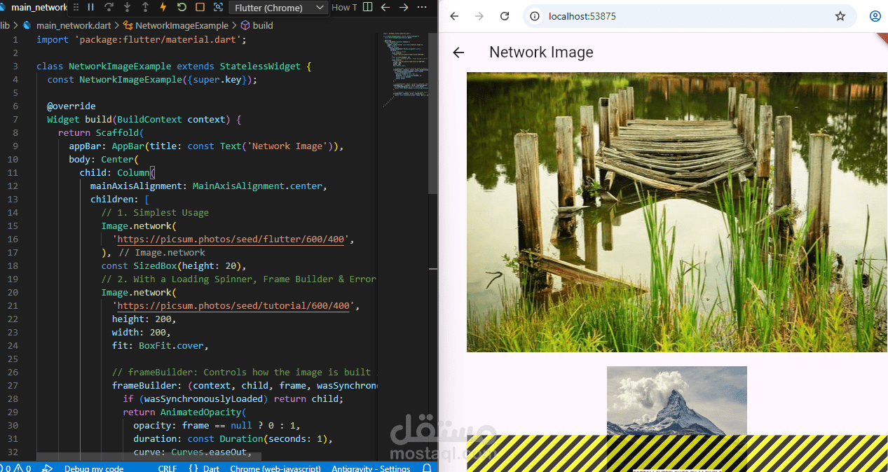888x472 pixels.
Task: Click the lib breadcrumb segment
Action: click(x=5, y=25)
